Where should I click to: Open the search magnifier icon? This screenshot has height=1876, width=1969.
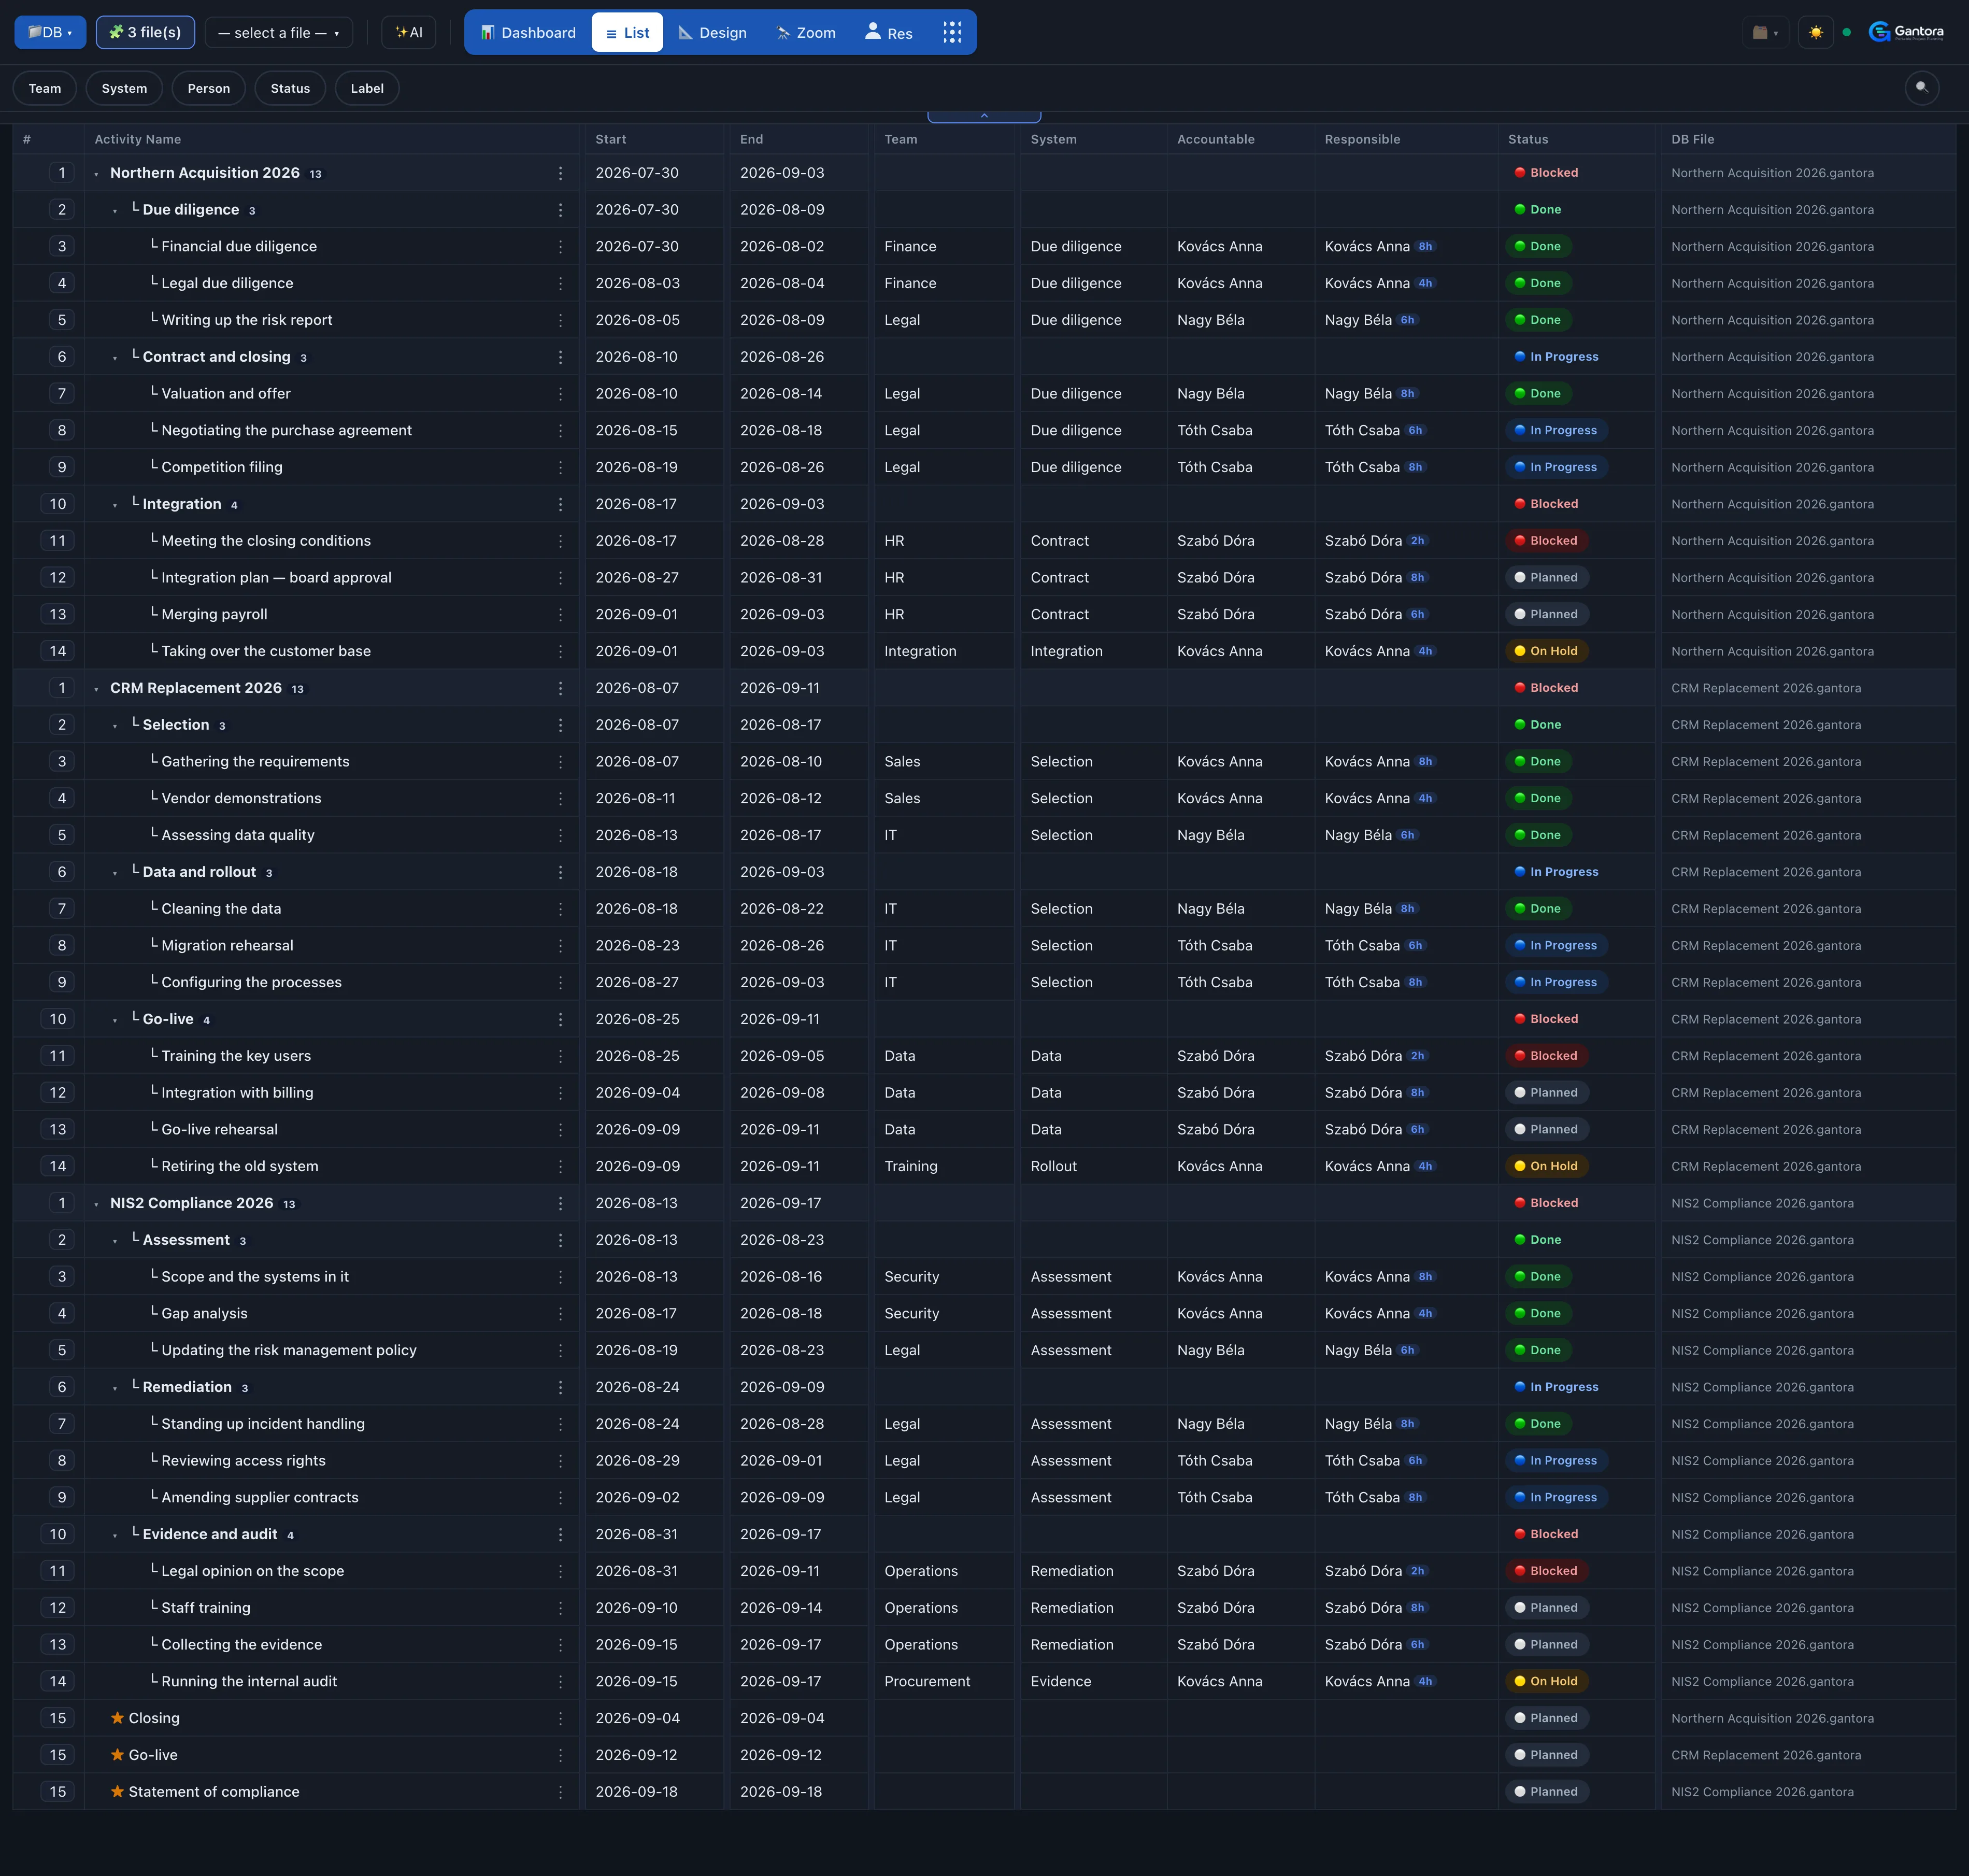pos(1921,88)
